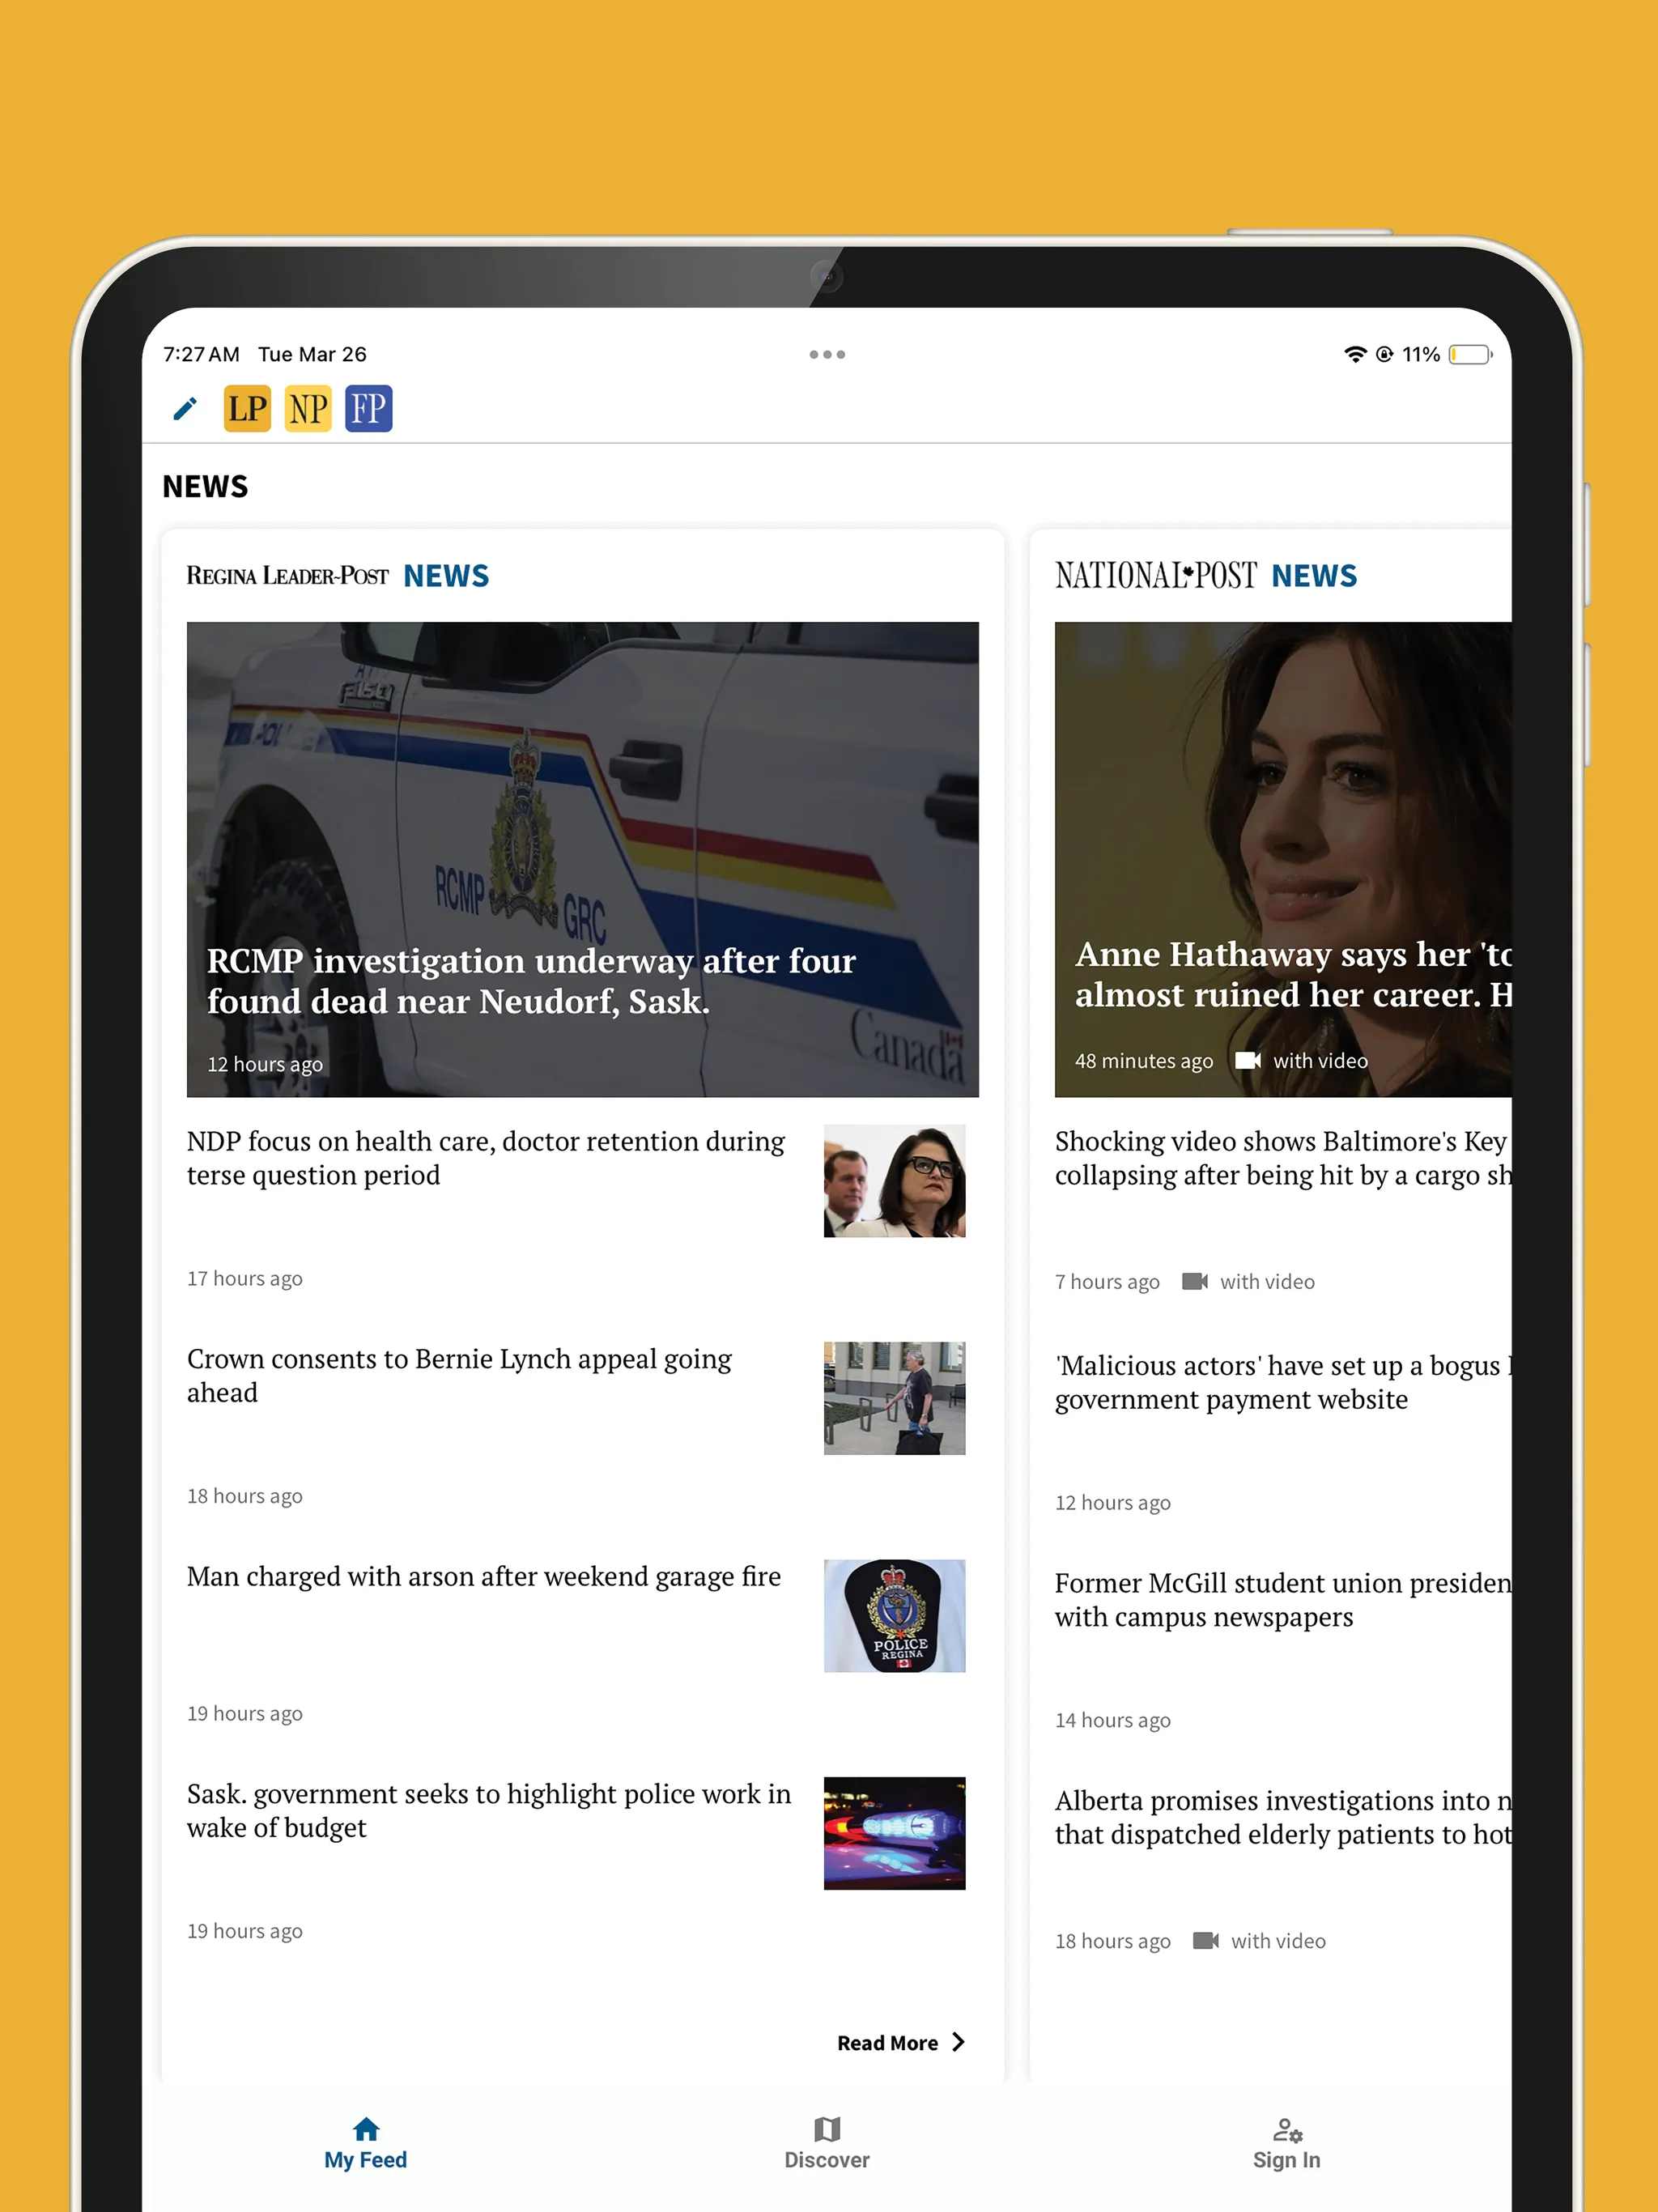Image resolution: width=1658 pixels, height=2212 pixels.
Task: Tap the three-dot overflow menu icon
Action: pos(829,355)
